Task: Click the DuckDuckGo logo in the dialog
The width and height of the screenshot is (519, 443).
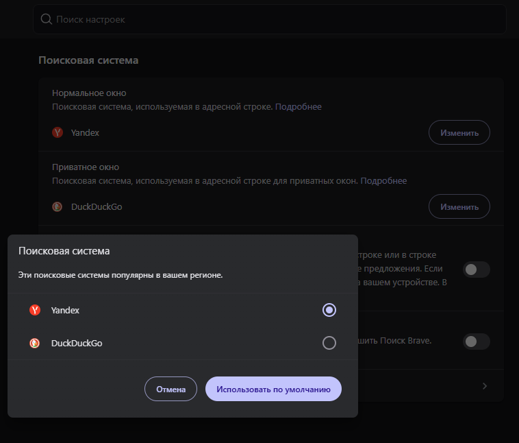Action: click(x=35, y=343)
